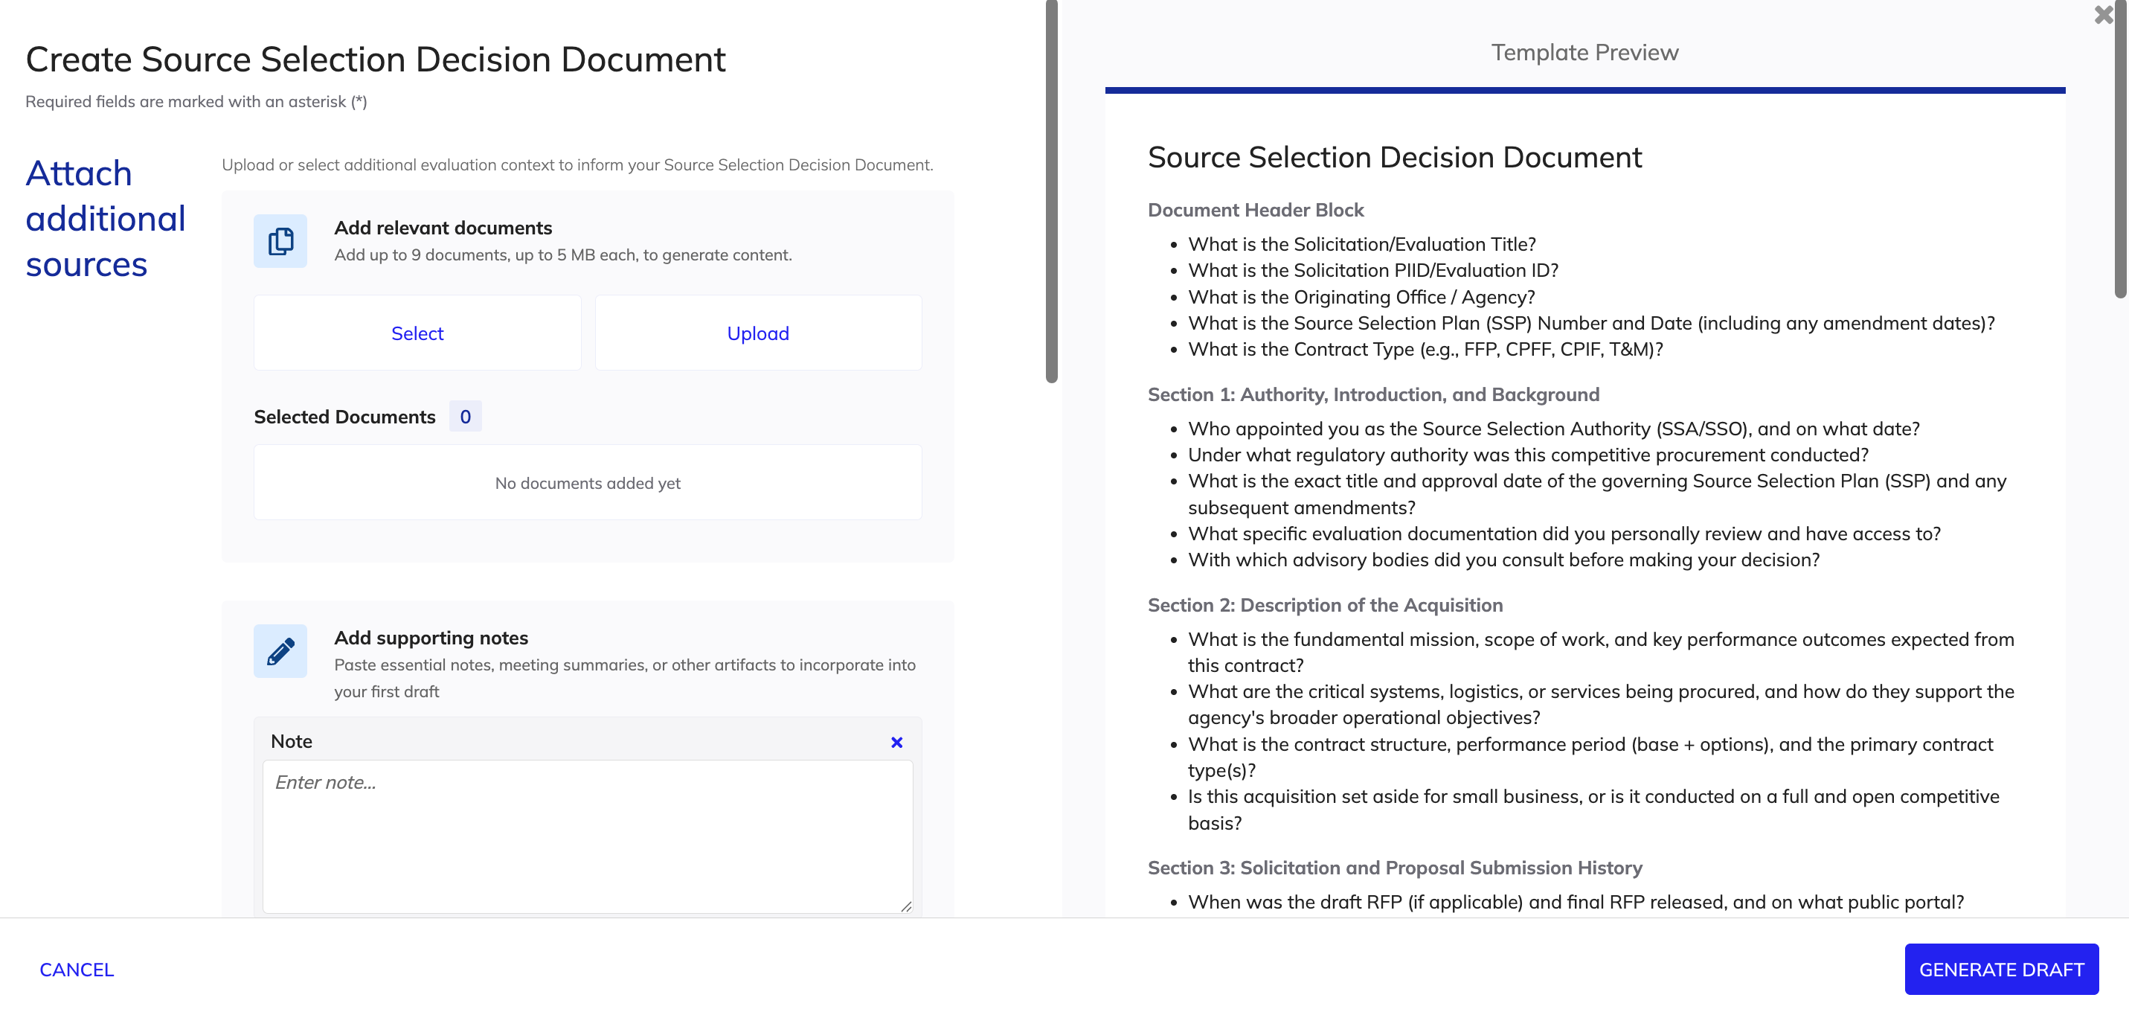Click 'Section 1: Authority, Introduction, and Background'
Image resolution: width=2129 pixels, height=1015 pixels.
click(x=1372, y=394)
